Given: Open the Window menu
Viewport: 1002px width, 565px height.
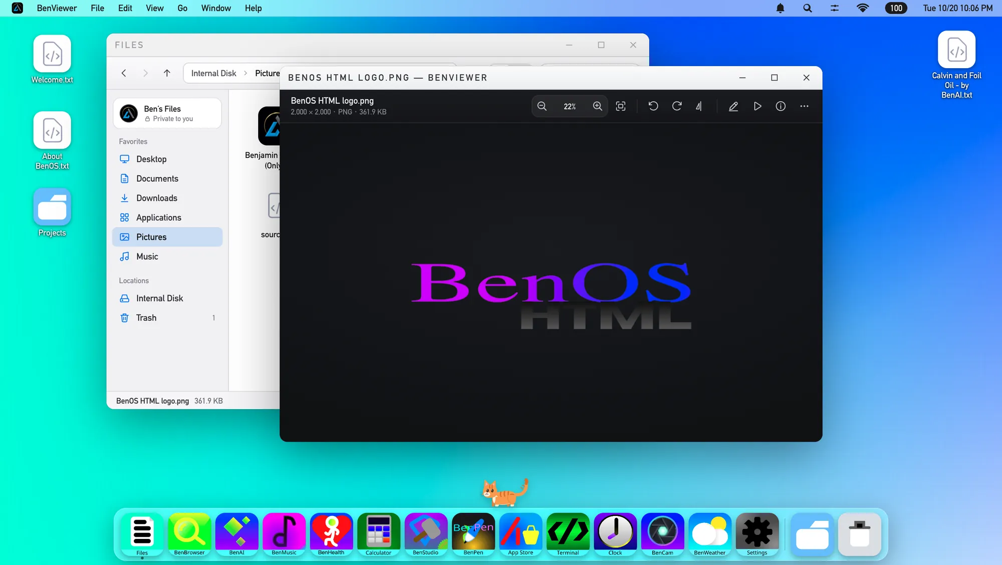Looking at the screenshot, I should click(x=216, y=8).
